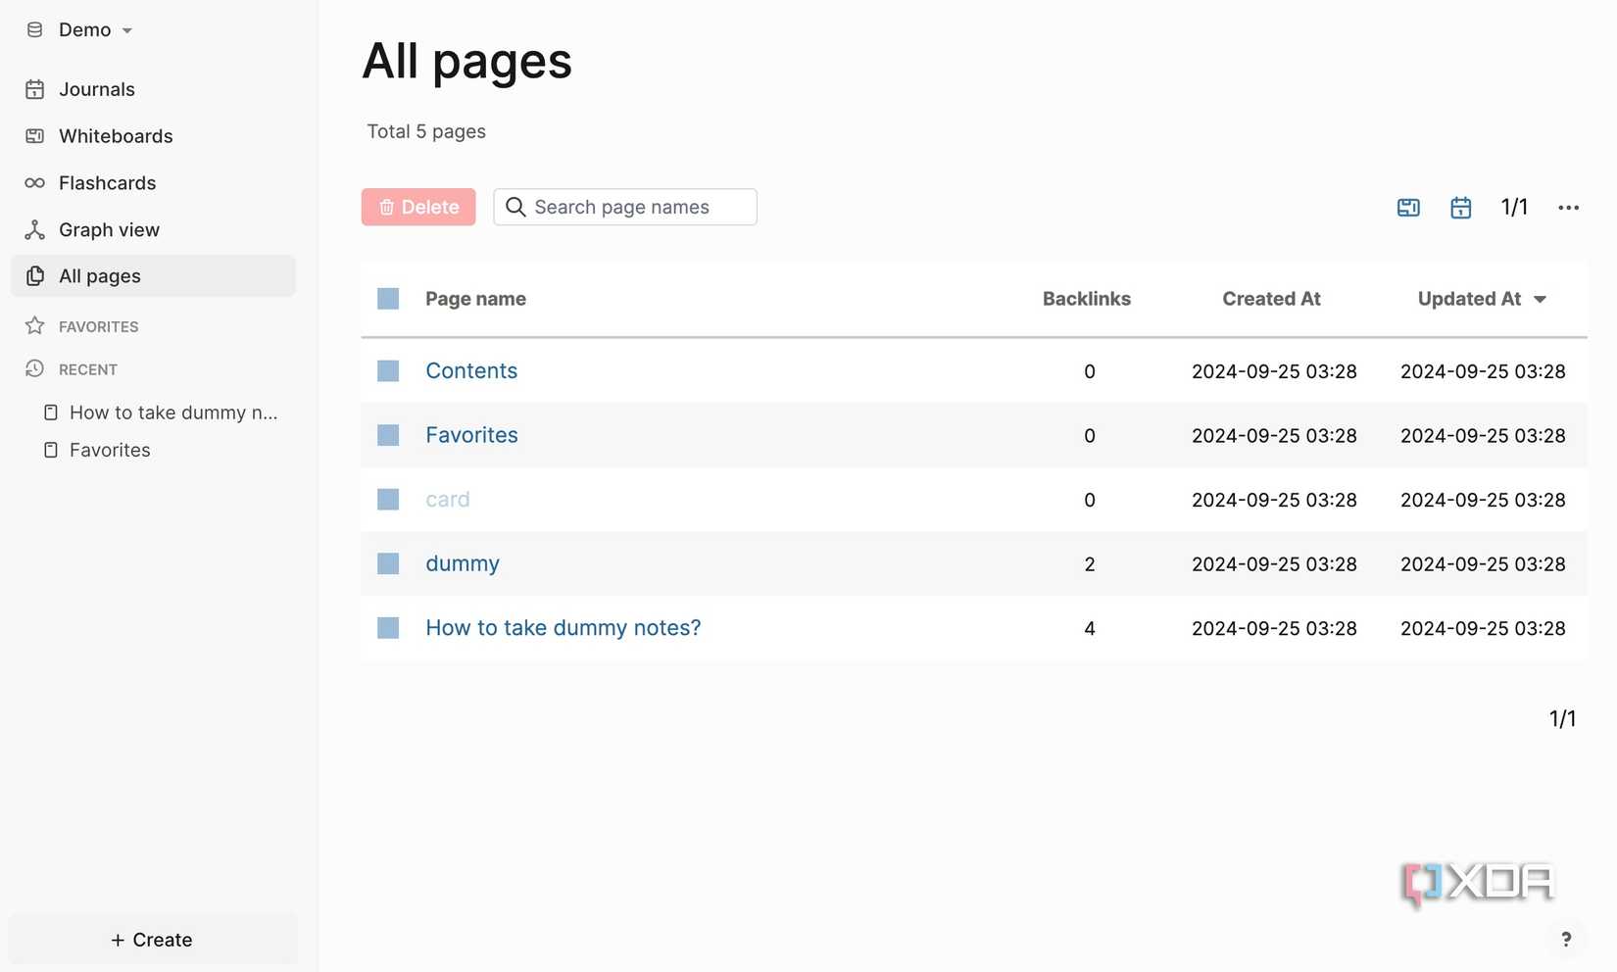This screenshot has height=972, width=1617.
Task: Open Favorites page from Recent list
Action: pos(109,450)
